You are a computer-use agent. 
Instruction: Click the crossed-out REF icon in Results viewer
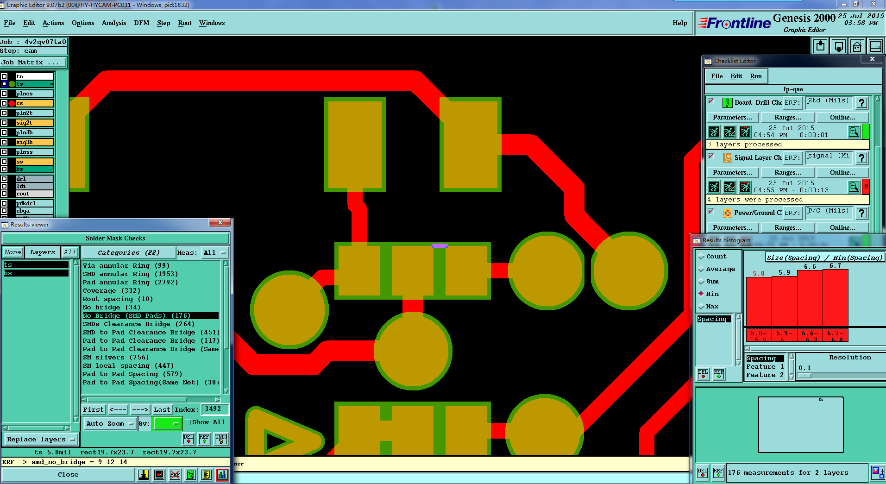point(175,475)
